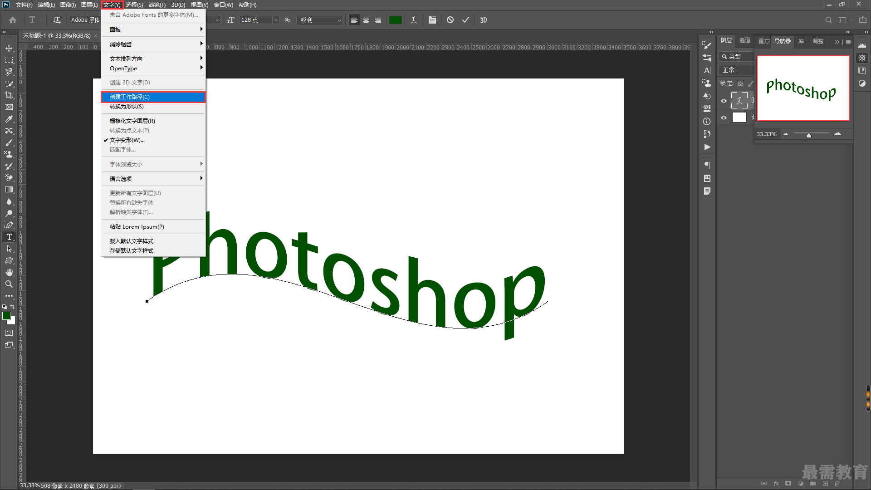The image size is (871, 490).
Task: Click the 3D text button
Action: click(484, 20)
